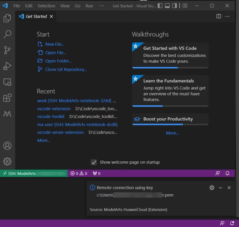
Task: Collapse the notification with chevron
Action: [x=220, y=188]
